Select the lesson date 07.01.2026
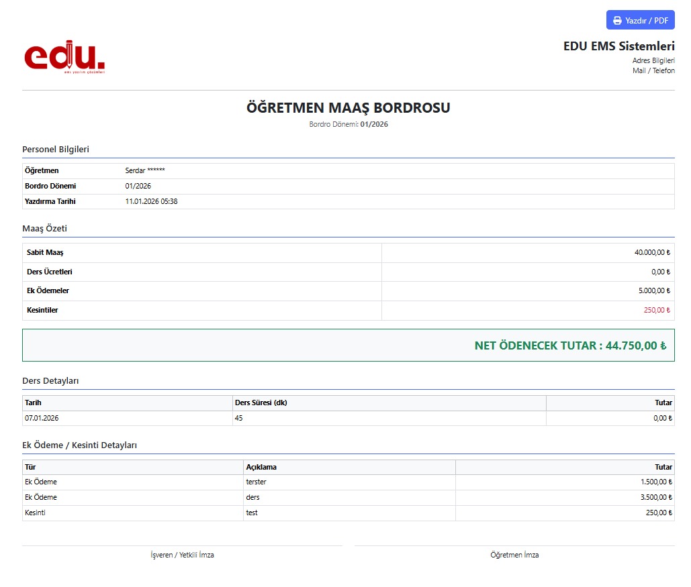This screenshot has width=691, height=587. tap(42, 418)
